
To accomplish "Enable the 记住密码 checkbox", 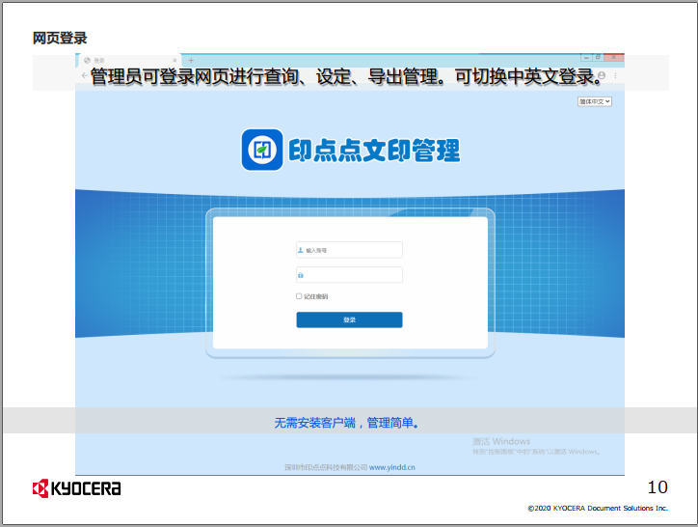I will pos(299,296).
